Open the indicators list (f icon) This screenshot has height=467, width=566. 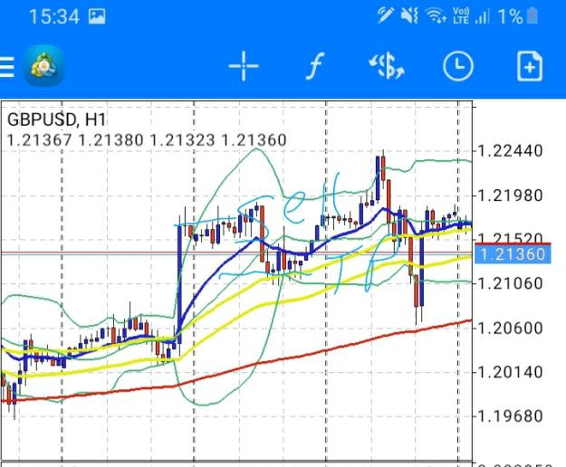coord(315,66)
